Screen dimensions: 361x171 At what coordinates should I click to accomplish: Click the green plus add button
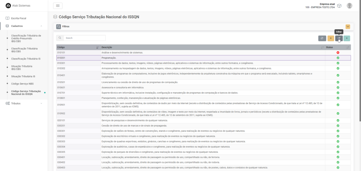[347, 38]
